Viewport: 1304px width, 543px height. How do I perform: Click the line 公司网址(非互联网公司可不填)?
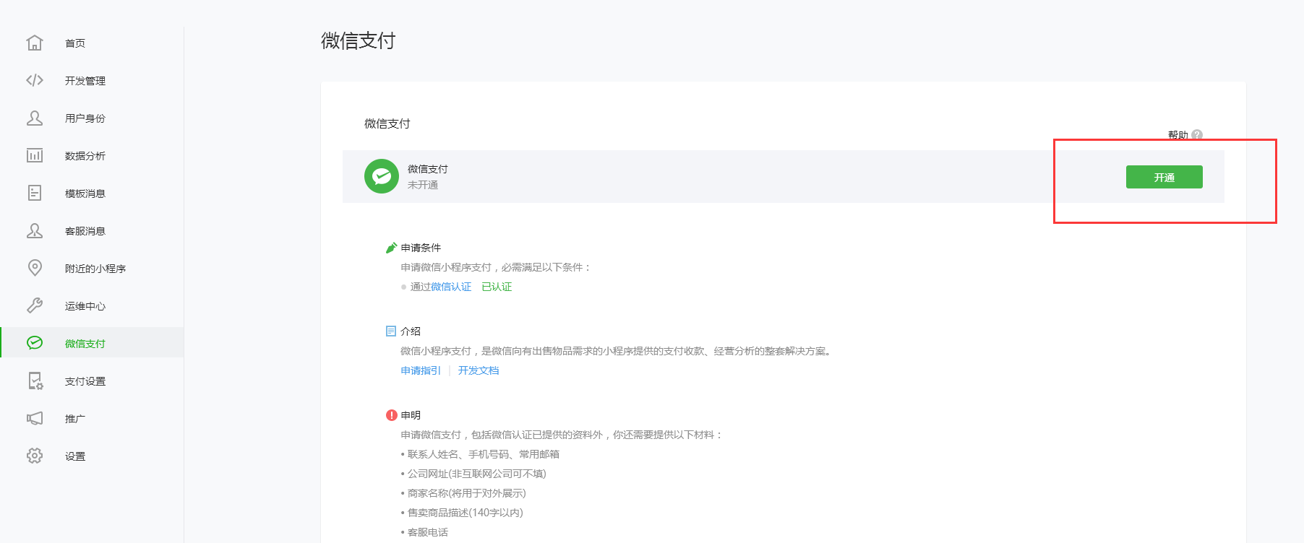pos(477,474)
